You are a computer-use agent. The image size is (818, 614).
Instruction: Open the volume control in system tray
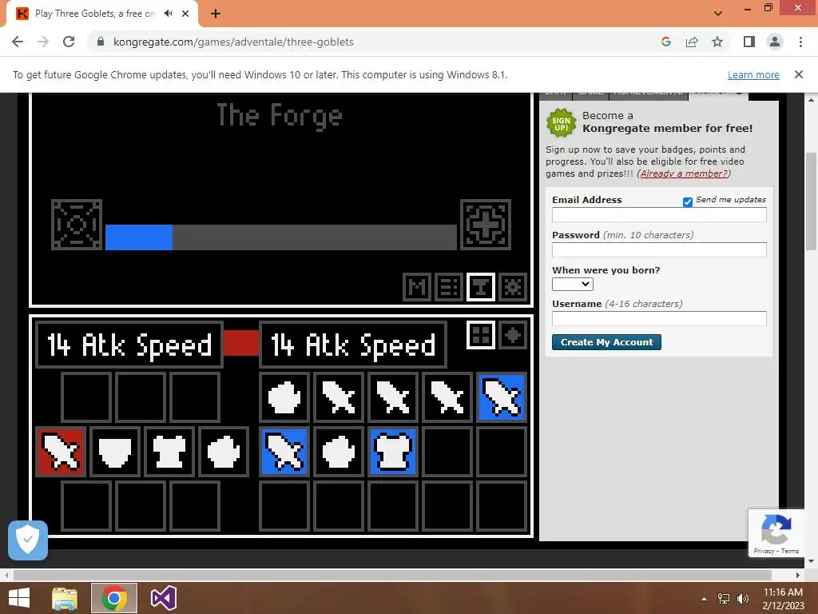click(x=743, y=599)
